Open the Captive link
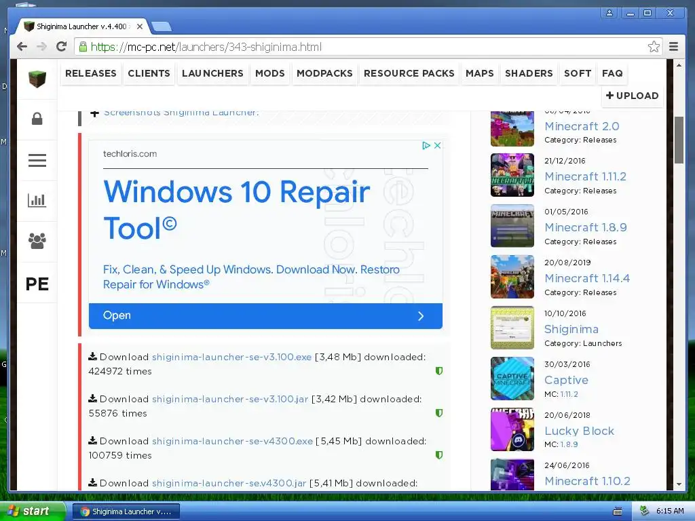 click(x=566, y=380)
